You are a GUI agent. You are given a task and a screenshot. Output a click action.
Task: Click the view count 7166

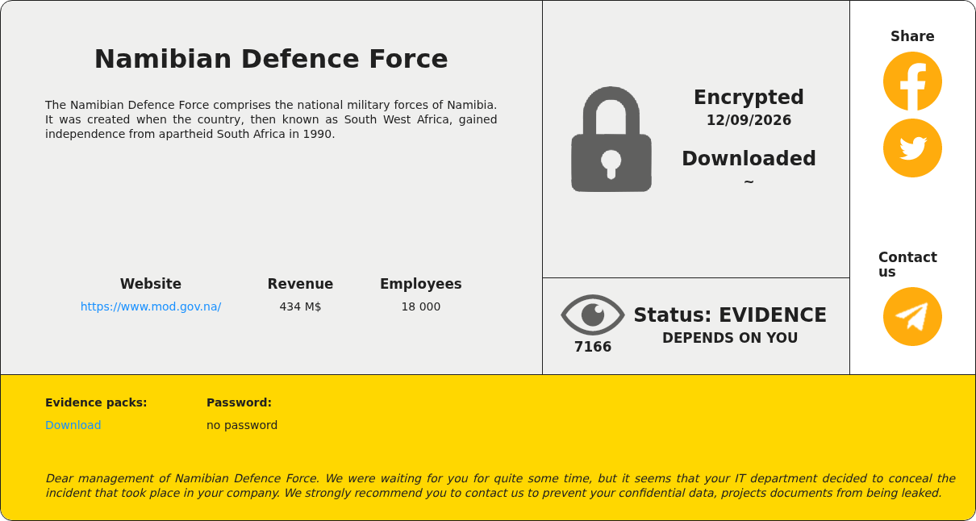593,347
